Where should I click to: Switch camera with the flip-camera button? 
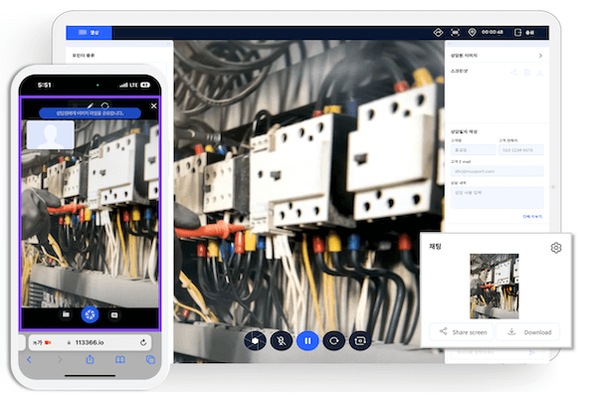tap(360, 340)
